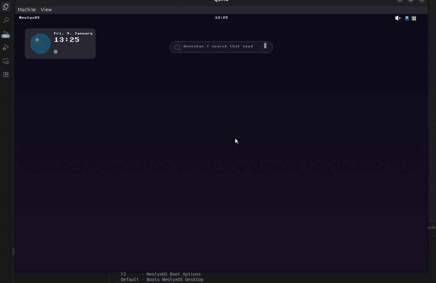This screenshot has width=436, height=283.
Task: Click the NeolyxOS label in top bar
Action: (x=29, y=18)
